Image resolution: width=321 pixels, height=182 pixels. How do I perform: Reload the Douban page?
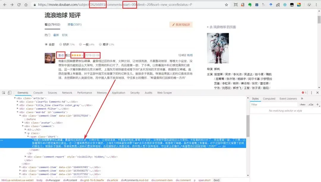pyautogui.click(x=19, y=5)
